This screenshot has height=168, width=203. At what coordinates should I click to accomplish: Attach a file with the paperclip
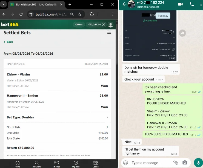[x=176, y=163]
